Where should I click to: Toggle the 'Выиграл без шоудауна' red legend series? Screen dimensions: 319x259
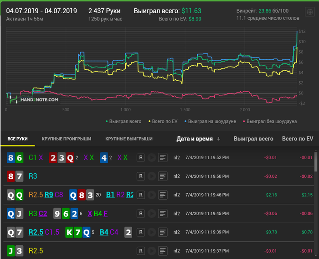coord(271,121)
